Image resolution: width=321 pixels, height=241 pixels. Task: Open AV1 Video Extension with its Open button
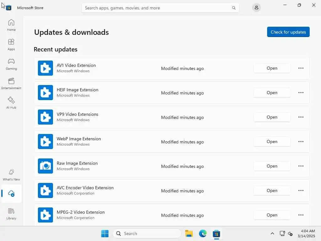coord(272,68)
